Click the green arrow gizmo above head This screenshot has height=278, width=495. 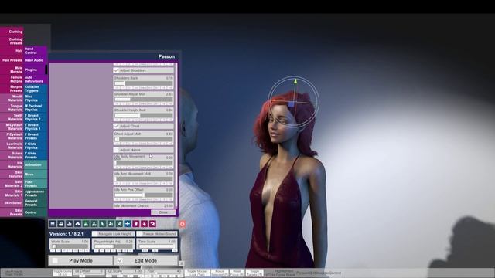coord(295,81)
